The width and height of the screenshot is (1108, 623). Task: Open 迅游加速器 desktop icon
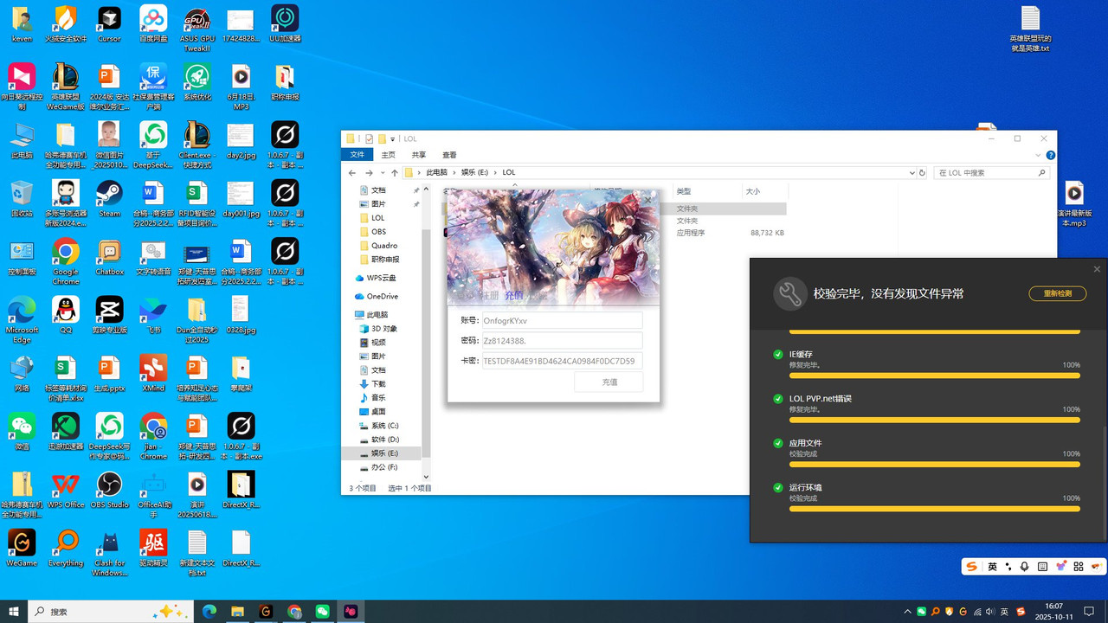point(66,431)
